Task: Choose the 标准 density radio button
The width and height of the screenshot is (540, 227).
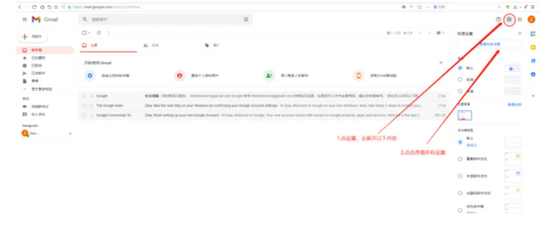Action: (x=460, y=79)
